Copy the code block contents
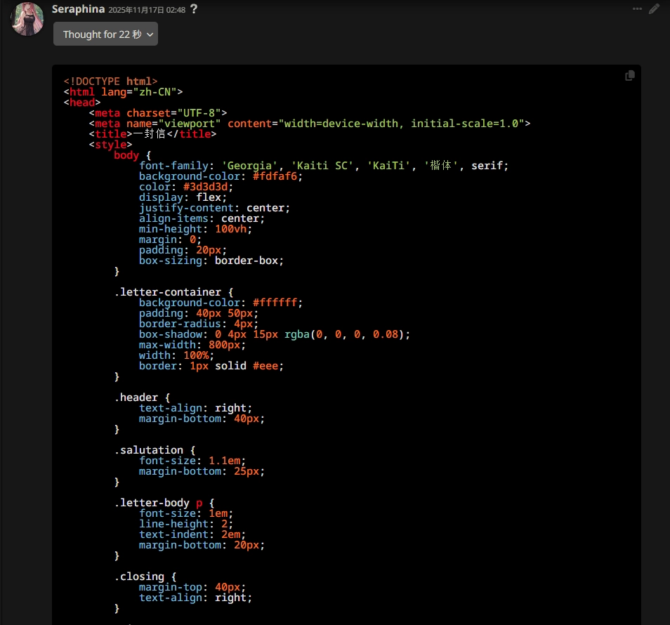The width and height of the screenshot is (670, 625). (x=630, y=76)
